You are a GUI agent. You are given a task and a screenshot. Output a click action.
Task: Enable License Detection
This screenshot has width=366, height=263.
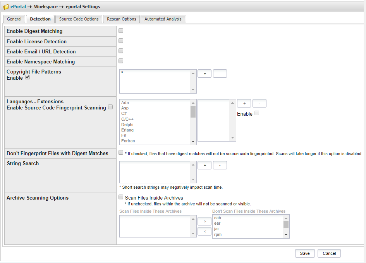[x=120, y=40]
